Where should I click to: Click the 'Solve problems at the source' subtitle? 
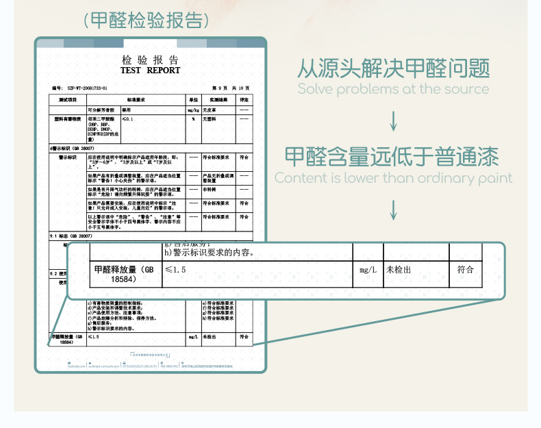[393, 89]
